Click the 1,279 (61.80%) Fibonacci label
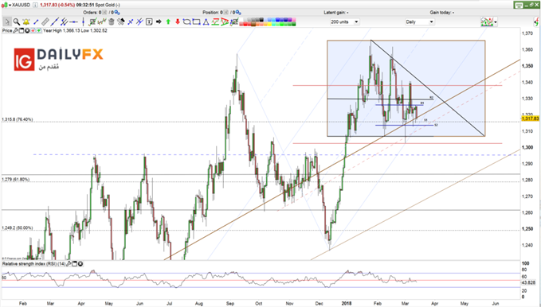The height and width of the screenshot is (307, 541). coord(15,180)
